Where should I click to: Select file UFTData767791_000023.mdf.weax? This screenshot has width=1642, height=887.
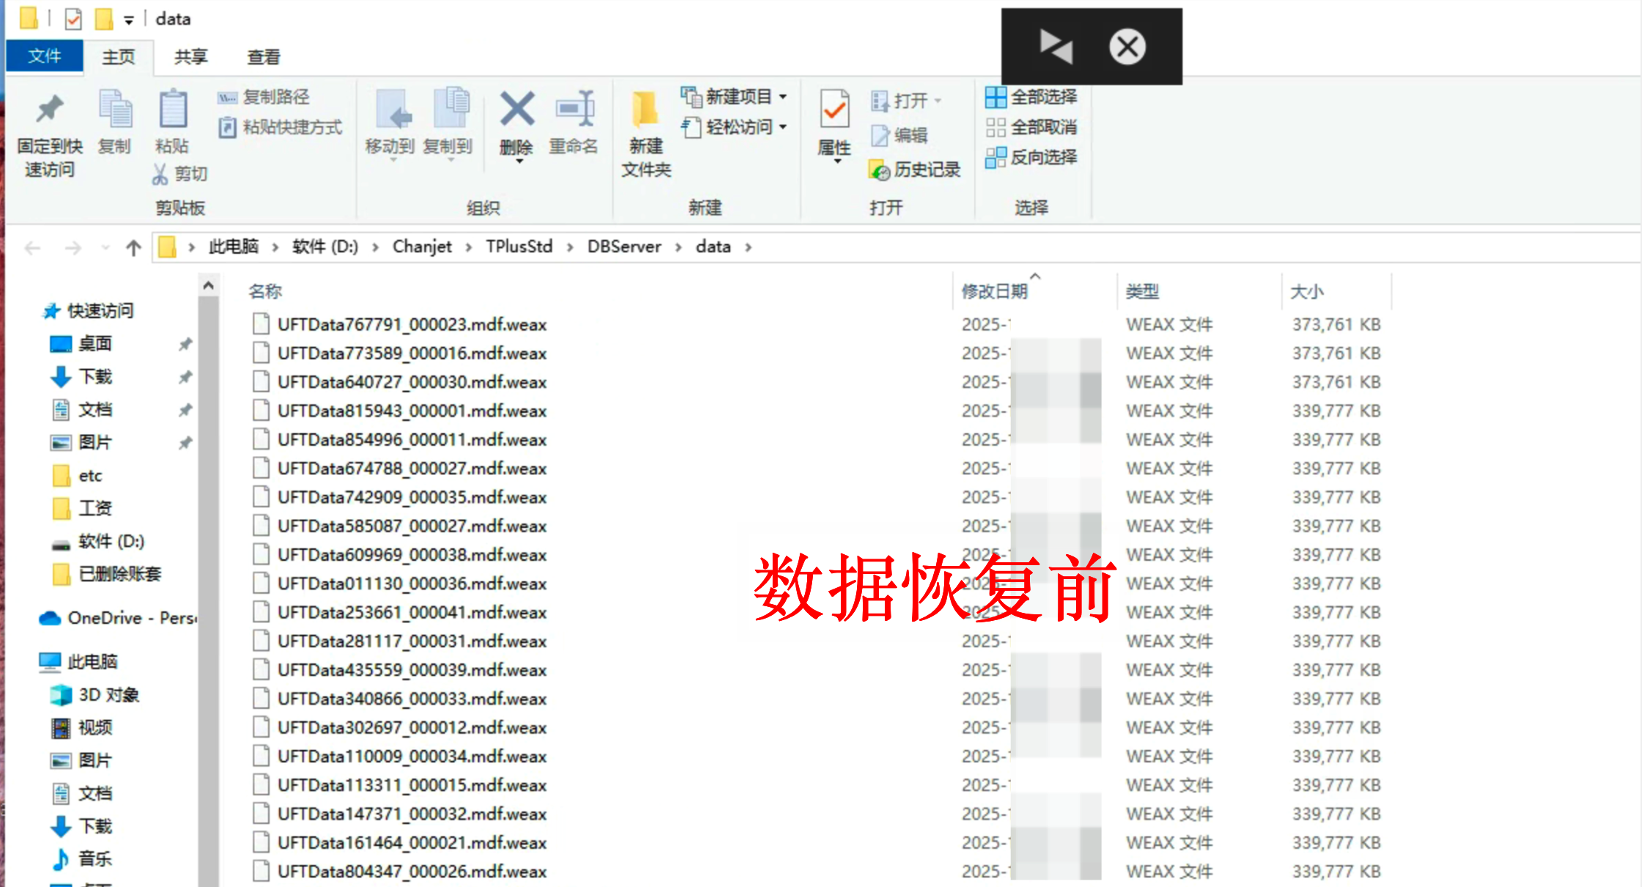pos(412,325)
